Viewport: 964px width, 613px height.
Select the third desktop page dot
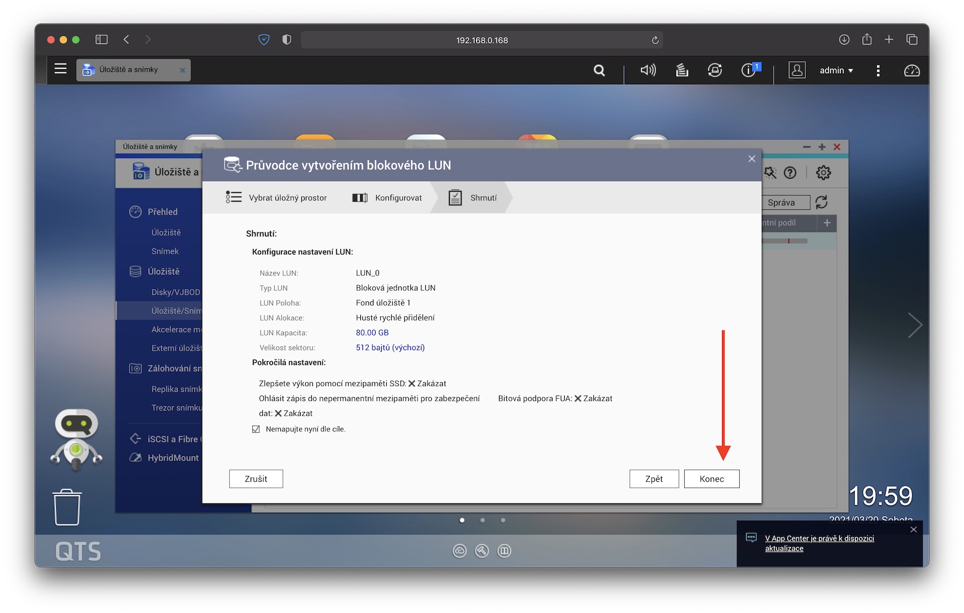tap(503, 520)
